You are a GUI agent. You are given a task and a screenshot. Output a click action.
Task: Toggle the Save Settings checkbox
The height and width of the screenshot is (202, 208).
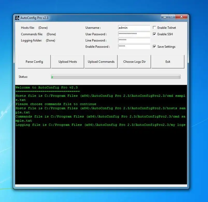[x=154, y=46]
